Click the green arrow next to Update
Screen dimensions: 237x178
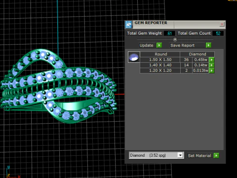click(159, 45)
